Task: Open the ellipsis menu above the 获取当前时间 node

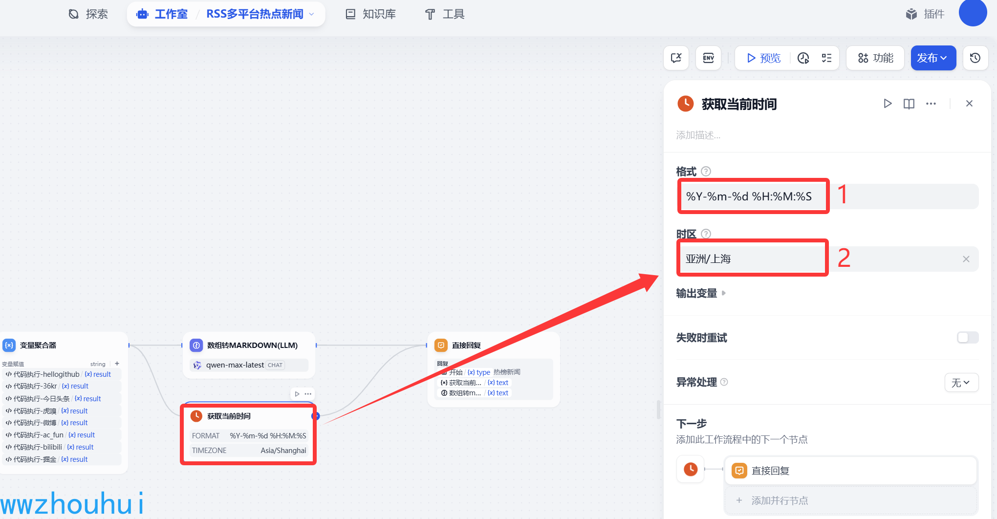Action: tap(308, 394)
